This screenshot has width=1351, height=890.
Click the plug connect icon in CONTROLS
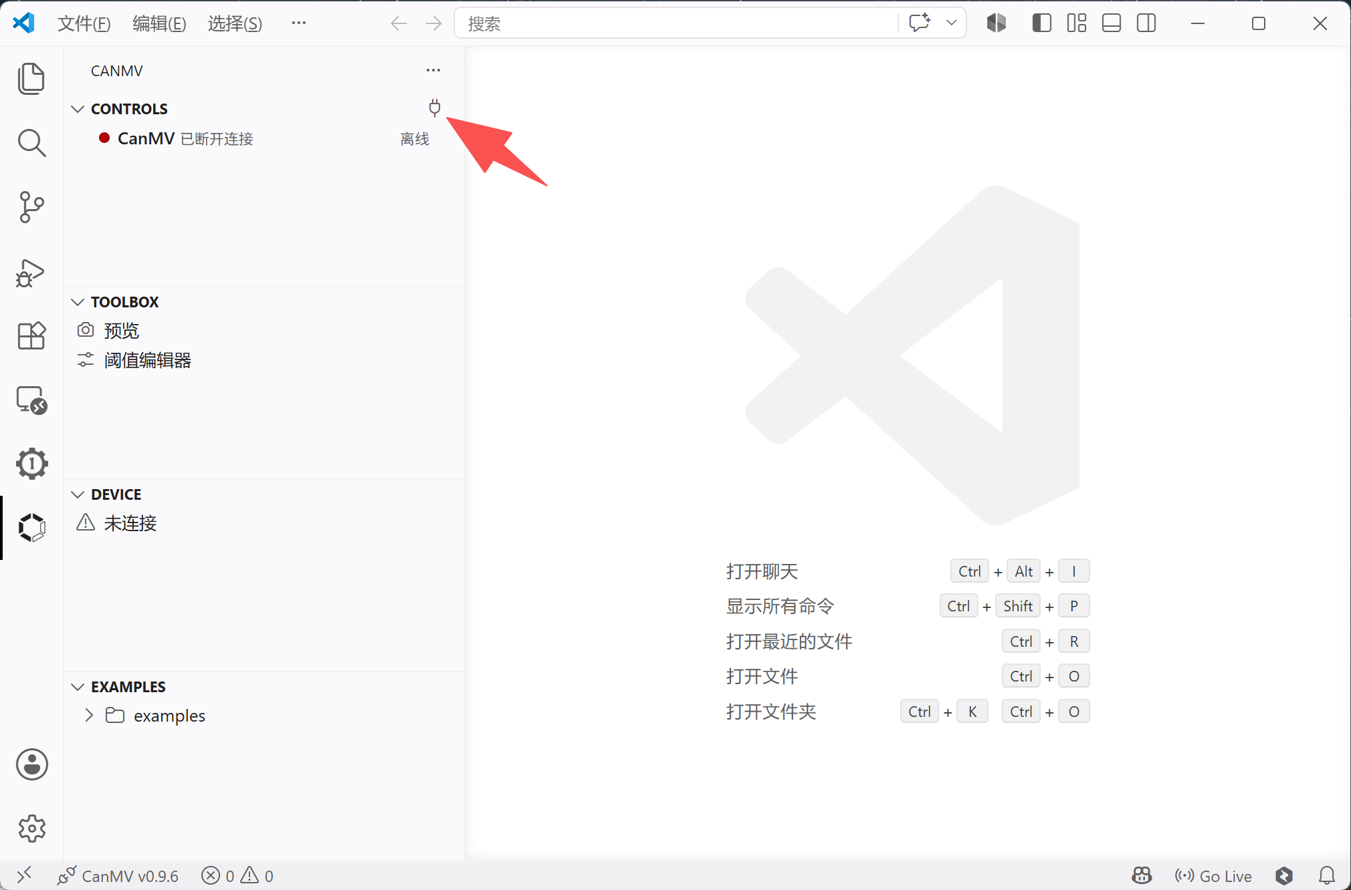pyautogui.click(x=435, y=108)
